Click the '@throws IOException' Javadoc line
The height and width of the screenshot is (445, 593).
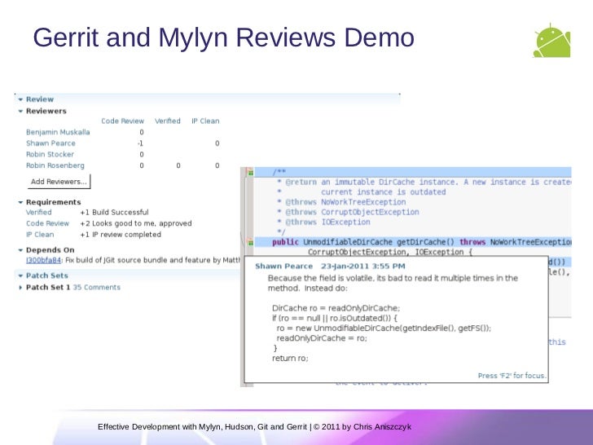point(323,222)
